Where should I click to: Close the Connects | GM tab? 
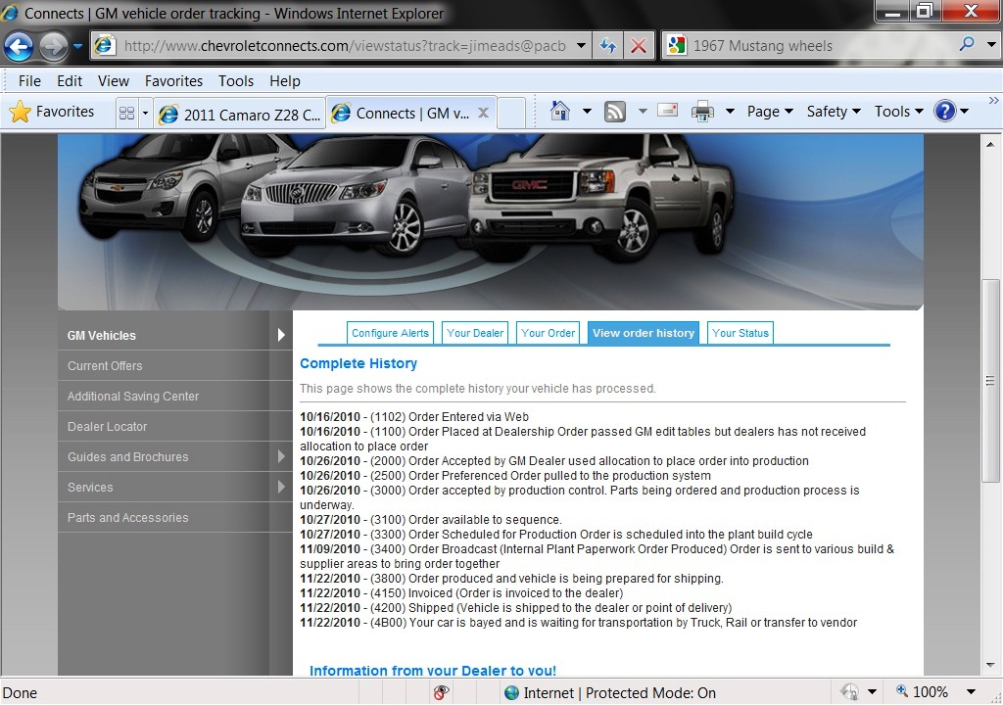click(x=484, y=113)
